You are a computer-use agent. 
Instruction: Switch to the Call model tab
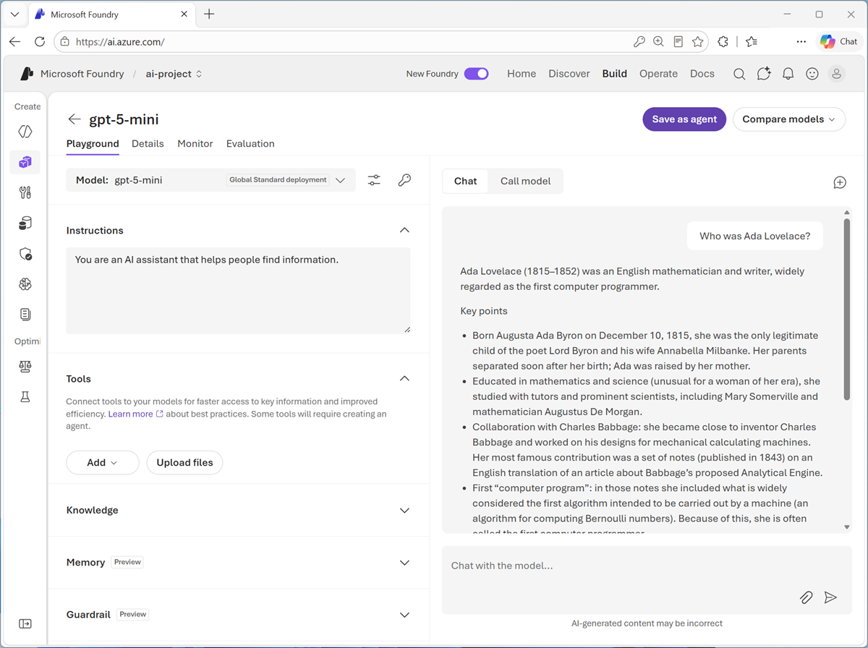[x=526, y=181]
